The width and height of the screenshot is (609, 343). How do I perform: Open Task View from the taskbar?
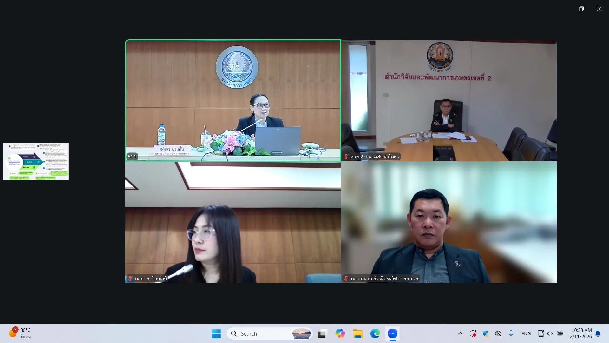(x=322, y=333)
